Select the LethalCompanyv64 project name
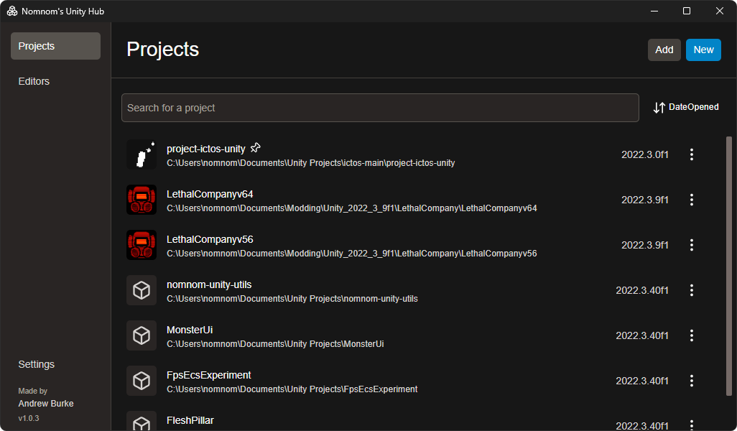The width and height of the screenshot is (737, 431). pos(210,194)
